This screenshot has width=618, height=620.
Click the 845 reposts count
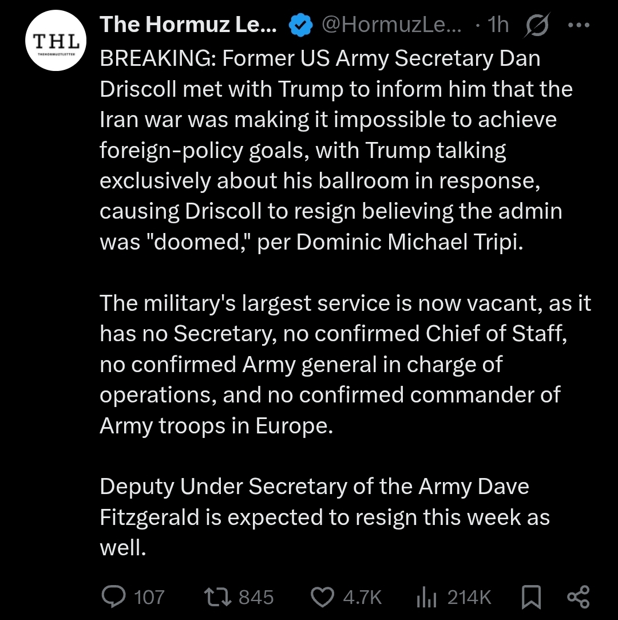tap(256, 597)
